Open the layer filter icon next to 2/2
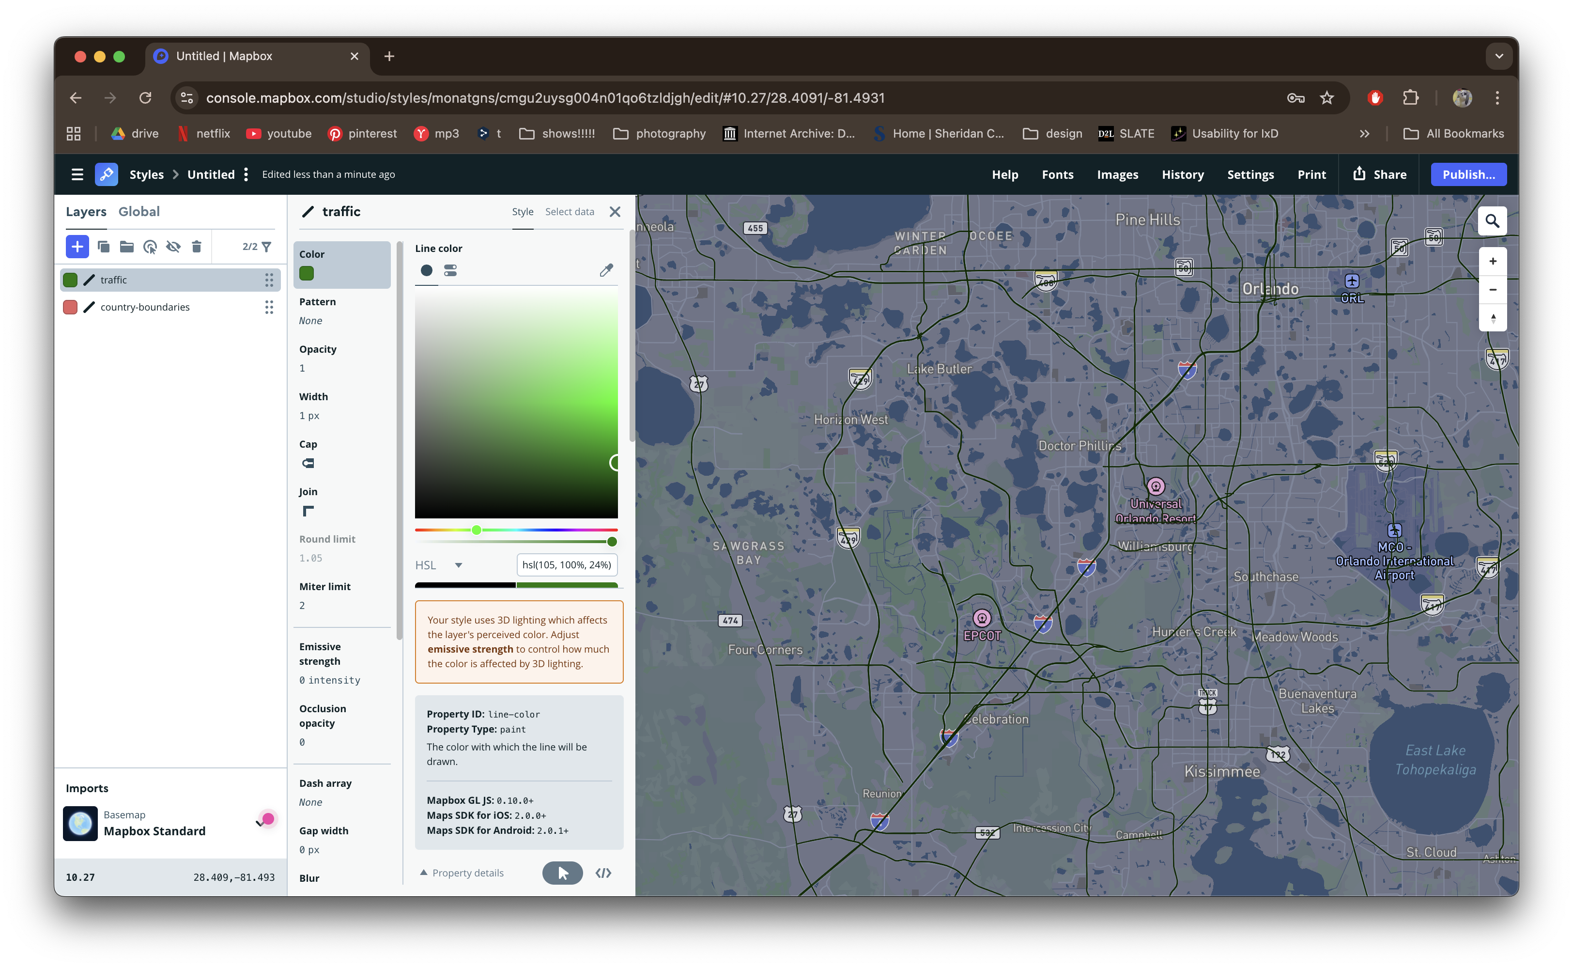Screen dimensions: 1573x968 pos(267,247)
